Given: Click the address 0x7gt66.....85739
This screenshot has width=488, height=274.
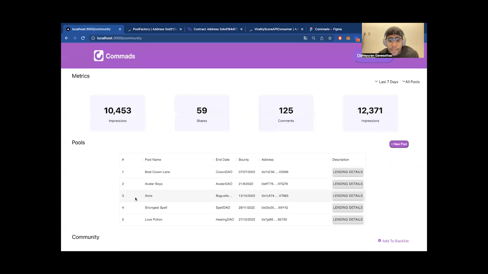Looking at the screenshot, I should coord(274,220).
